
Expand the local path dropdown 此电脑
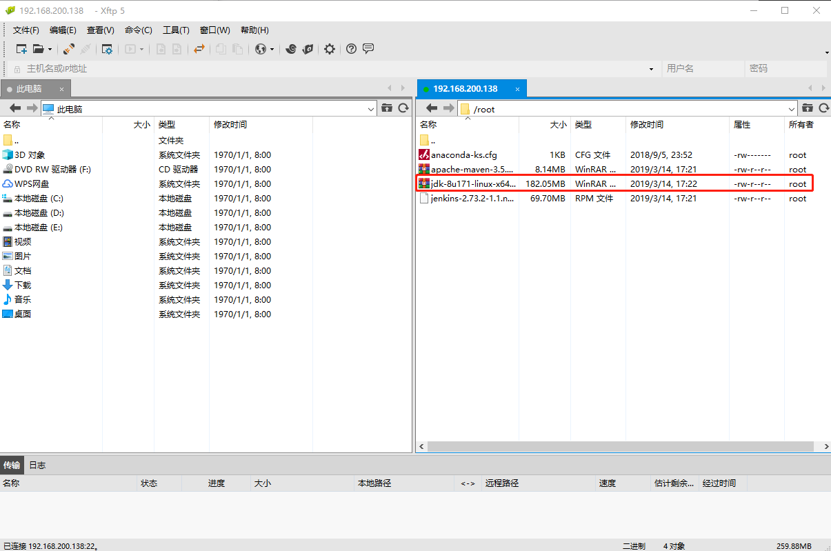(371, 109)
